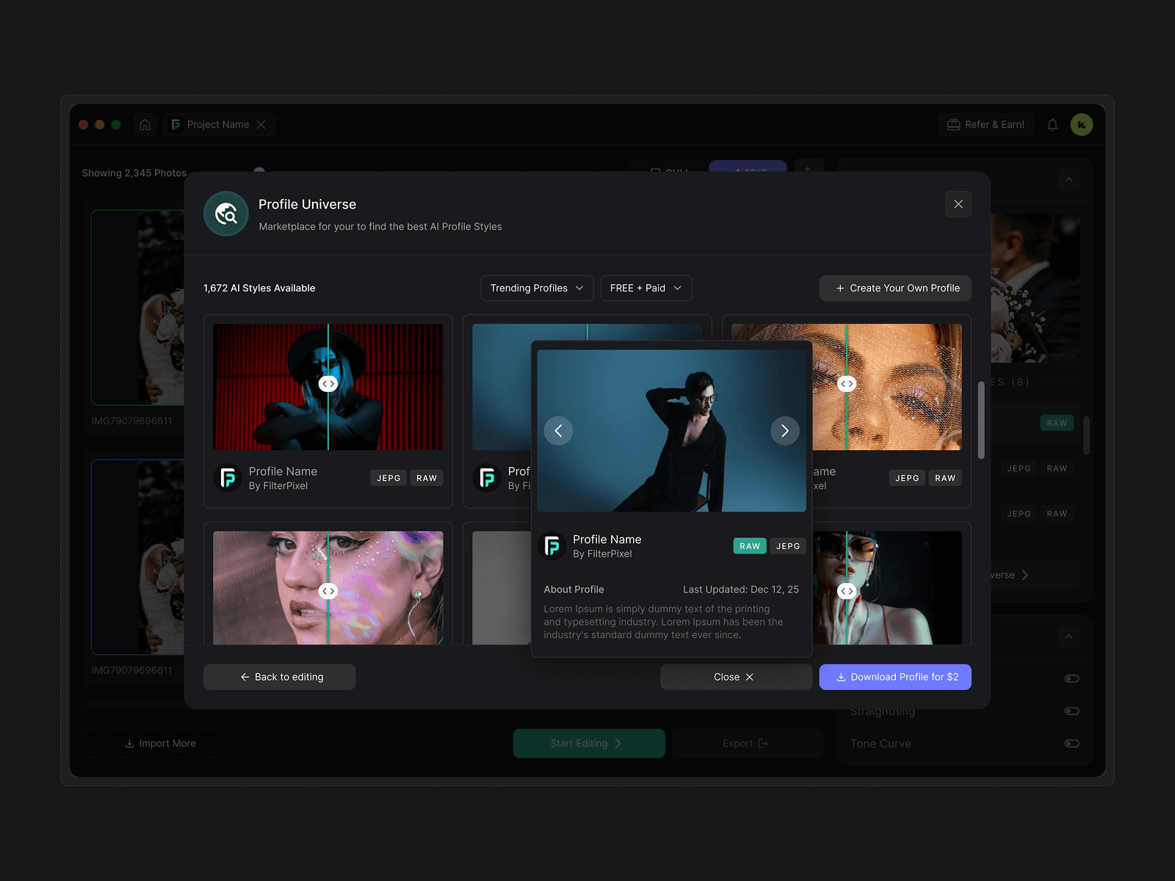Open the FREE + Paid filter dropdown
Viewport: 1175px width, 881px height.
tap(646, 288)
